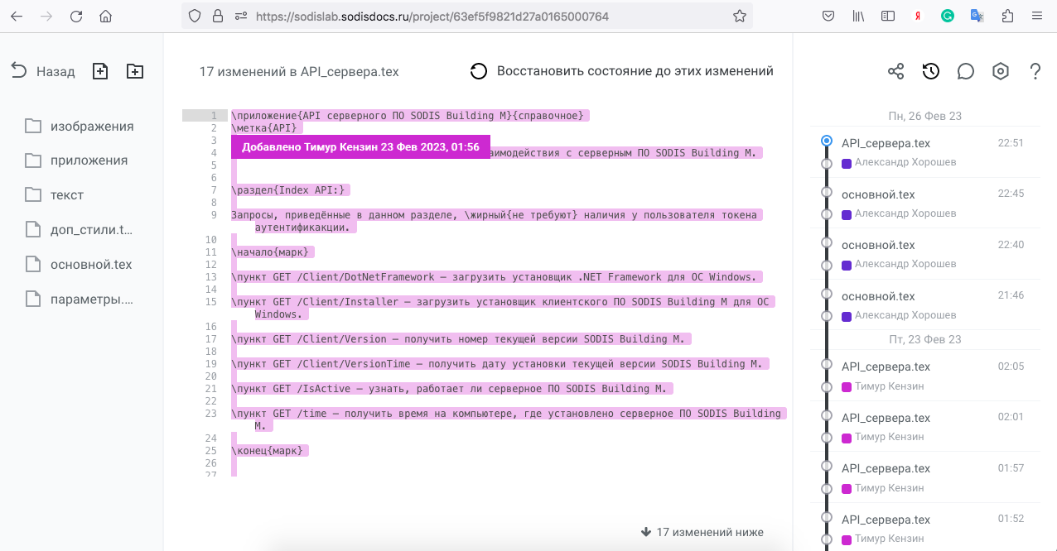Click the Назад button
This screenshot has width=1057, height=551.
(46, 71)
